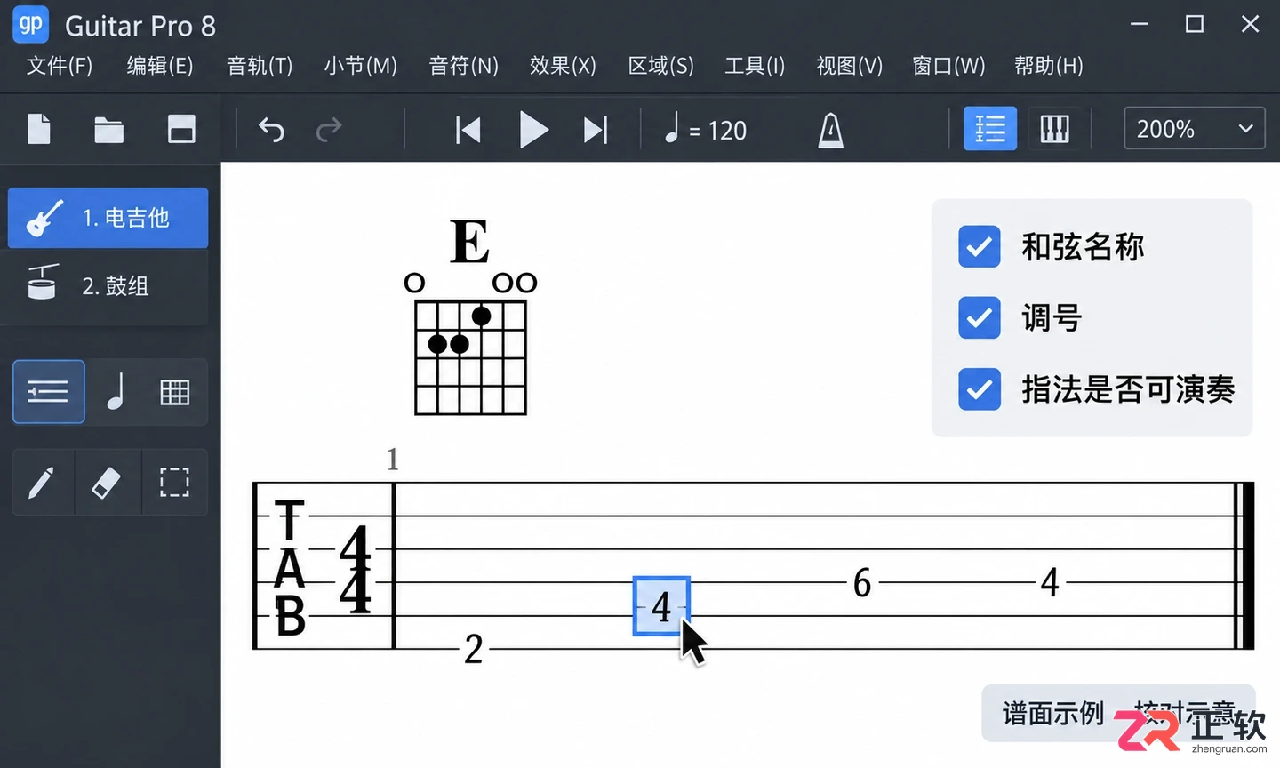Create a new file with the document icon

[x=39, y=130]
